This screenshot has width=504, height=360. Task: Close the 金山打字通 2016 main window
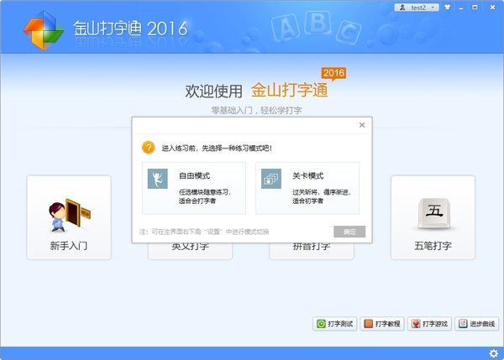[x=492, y=8]
